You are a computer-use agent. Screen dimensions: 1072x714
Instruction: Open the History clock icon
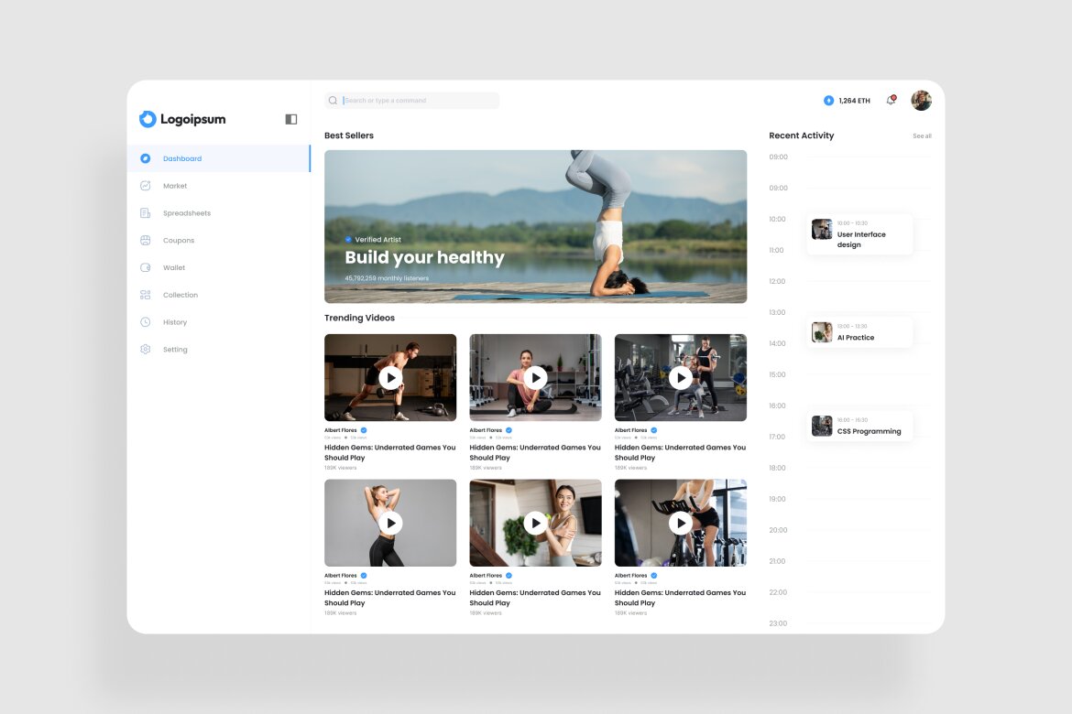coord(147,321)
